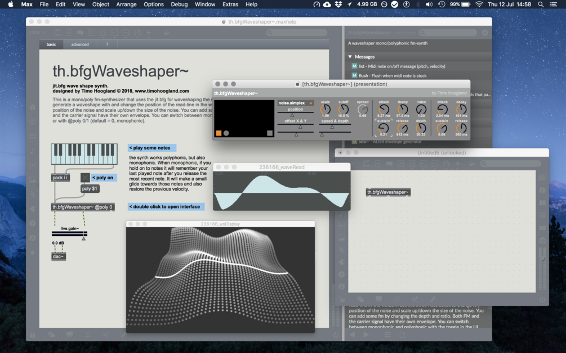Viewport: 566px width, 353px height.
Task: Click the plug-in icon in Untitled5 left sidebar
Action: (341, 263)
